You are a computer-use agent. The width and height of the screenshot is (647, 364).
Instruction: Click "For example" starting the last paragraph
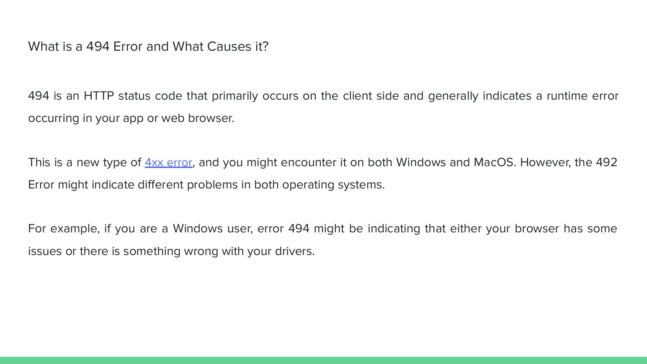coord(63,229)
